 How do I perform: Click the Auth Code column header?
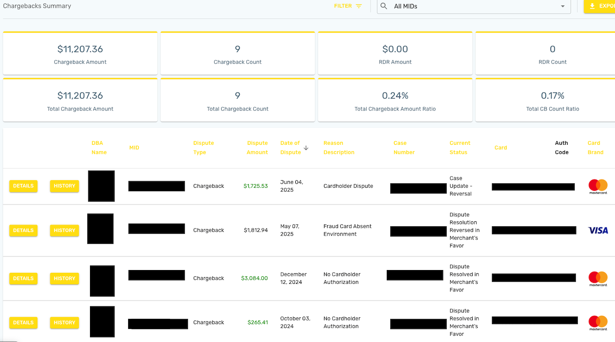coord(562,148)
